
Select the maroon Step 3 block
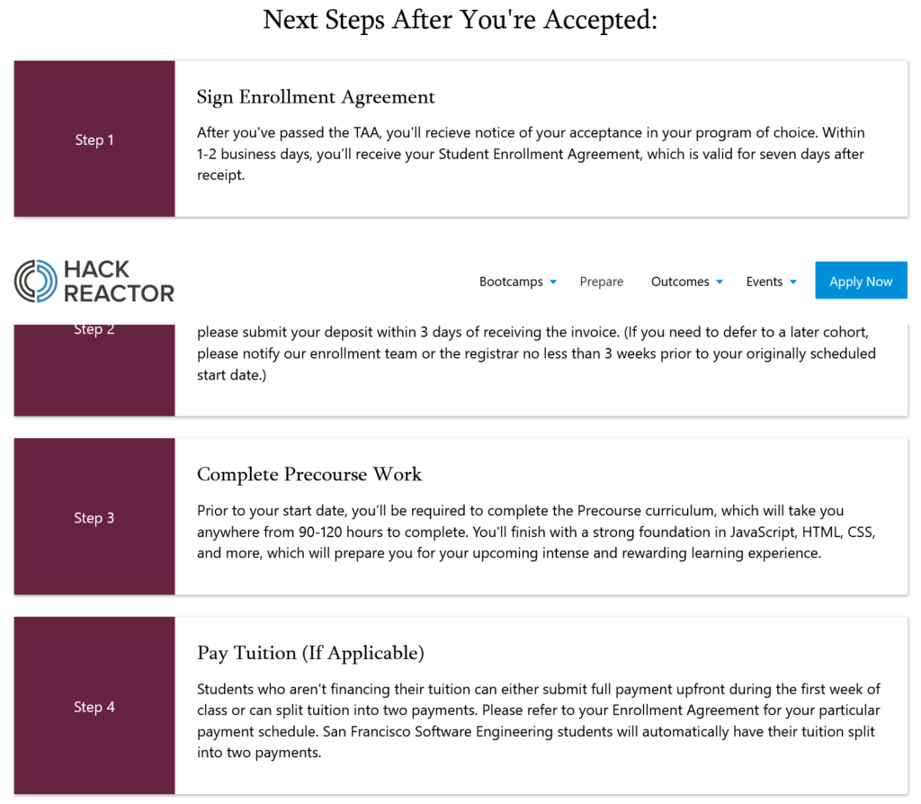coord(94,517)
